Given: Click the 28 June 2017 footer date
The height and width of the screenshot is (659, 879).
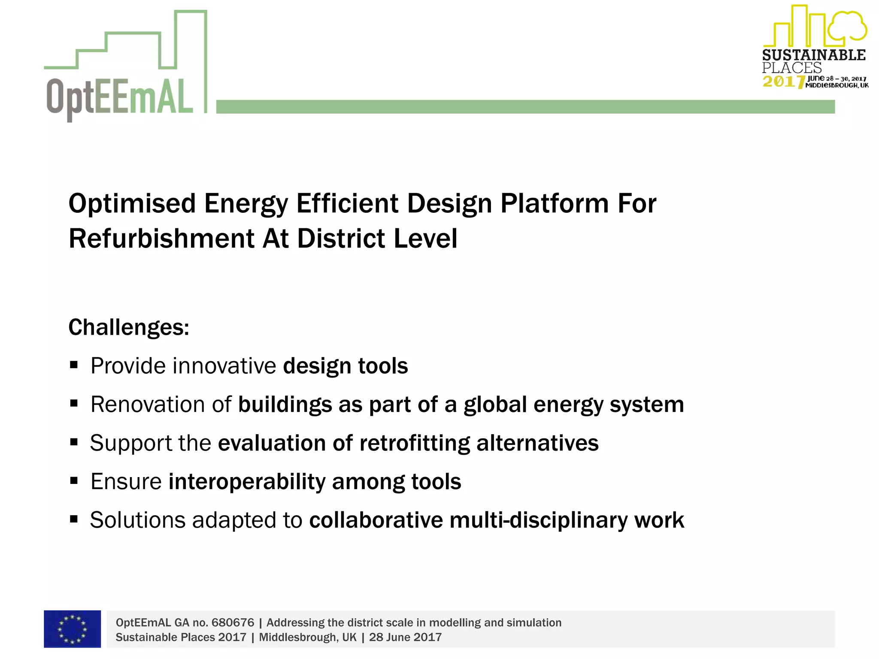Looking at the screenshot, I should [405, 637].
